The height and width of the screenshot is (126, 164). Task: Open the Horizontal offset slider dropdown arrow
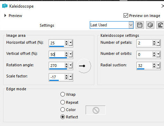[71, 43]
